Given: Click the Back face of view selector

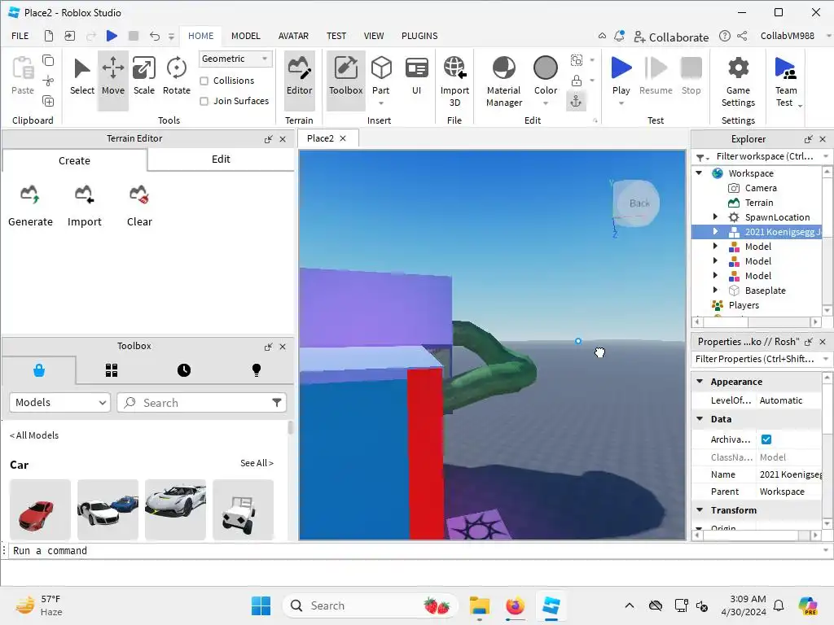Looking at the screenshot, I should [639, 203].
